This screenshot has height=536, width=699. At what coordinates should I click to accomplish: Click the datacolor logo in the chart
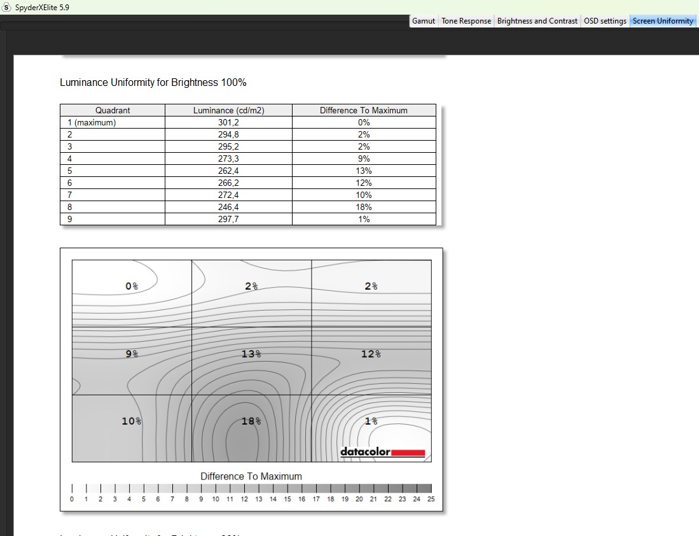pyautogui.click(x=382, y=452)
